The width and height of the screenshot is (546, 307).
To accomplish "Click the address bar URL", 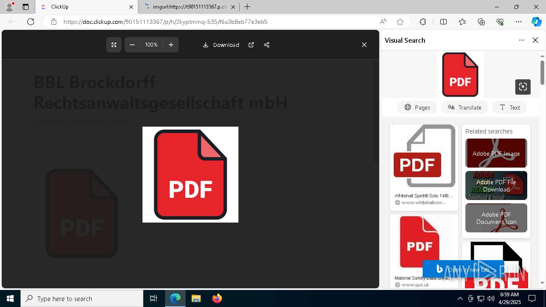I will coord(166,22).
